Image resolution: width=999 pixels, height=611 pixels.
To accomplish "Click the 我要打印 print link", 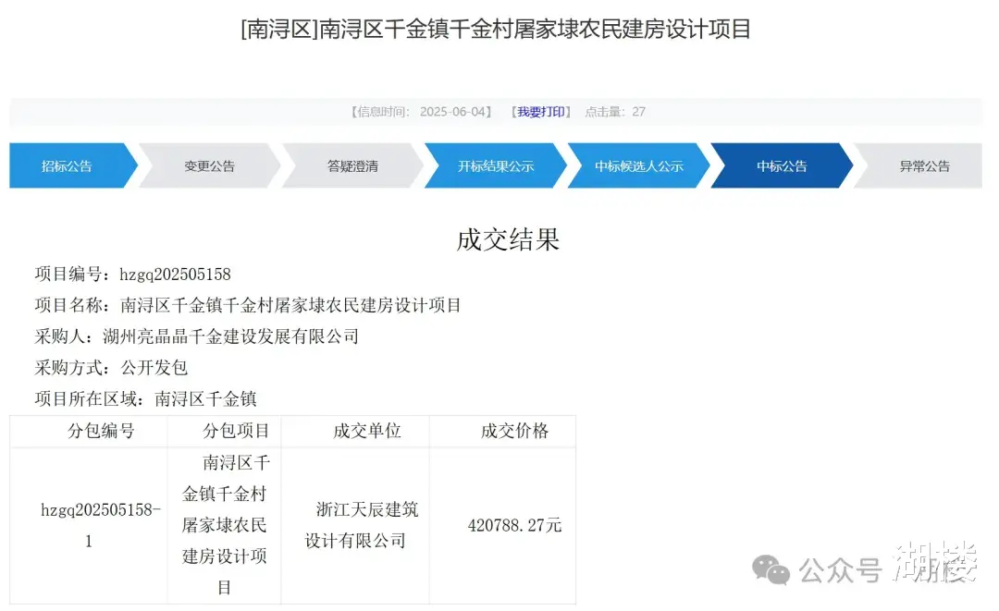I will pyautogui.click(x=541, y=112).
